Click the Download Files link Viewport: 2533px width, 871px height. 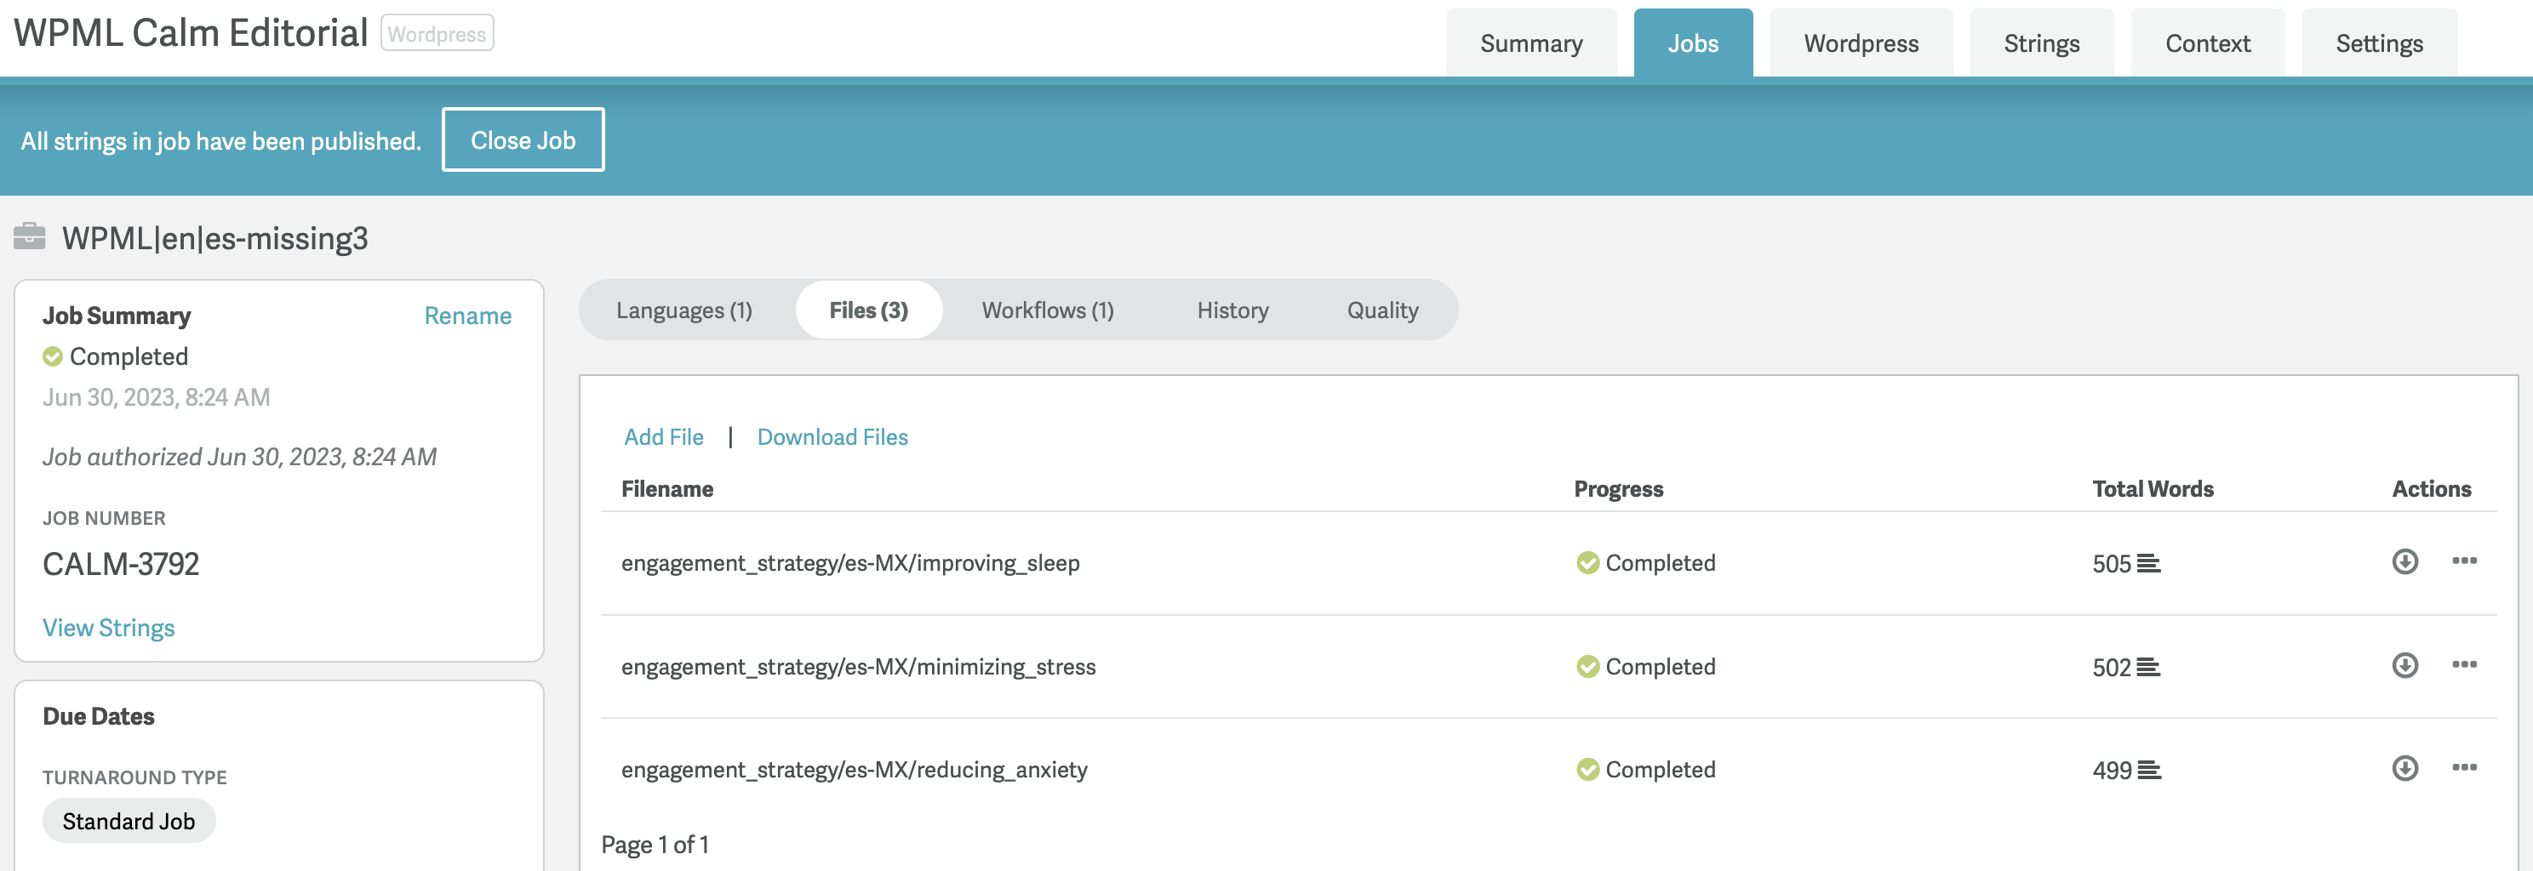832,437
